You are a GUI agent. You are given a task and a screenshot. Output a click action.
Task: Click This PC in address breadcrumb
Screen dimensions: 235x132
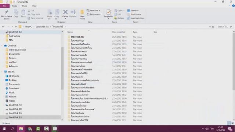[x=29, y=27]
